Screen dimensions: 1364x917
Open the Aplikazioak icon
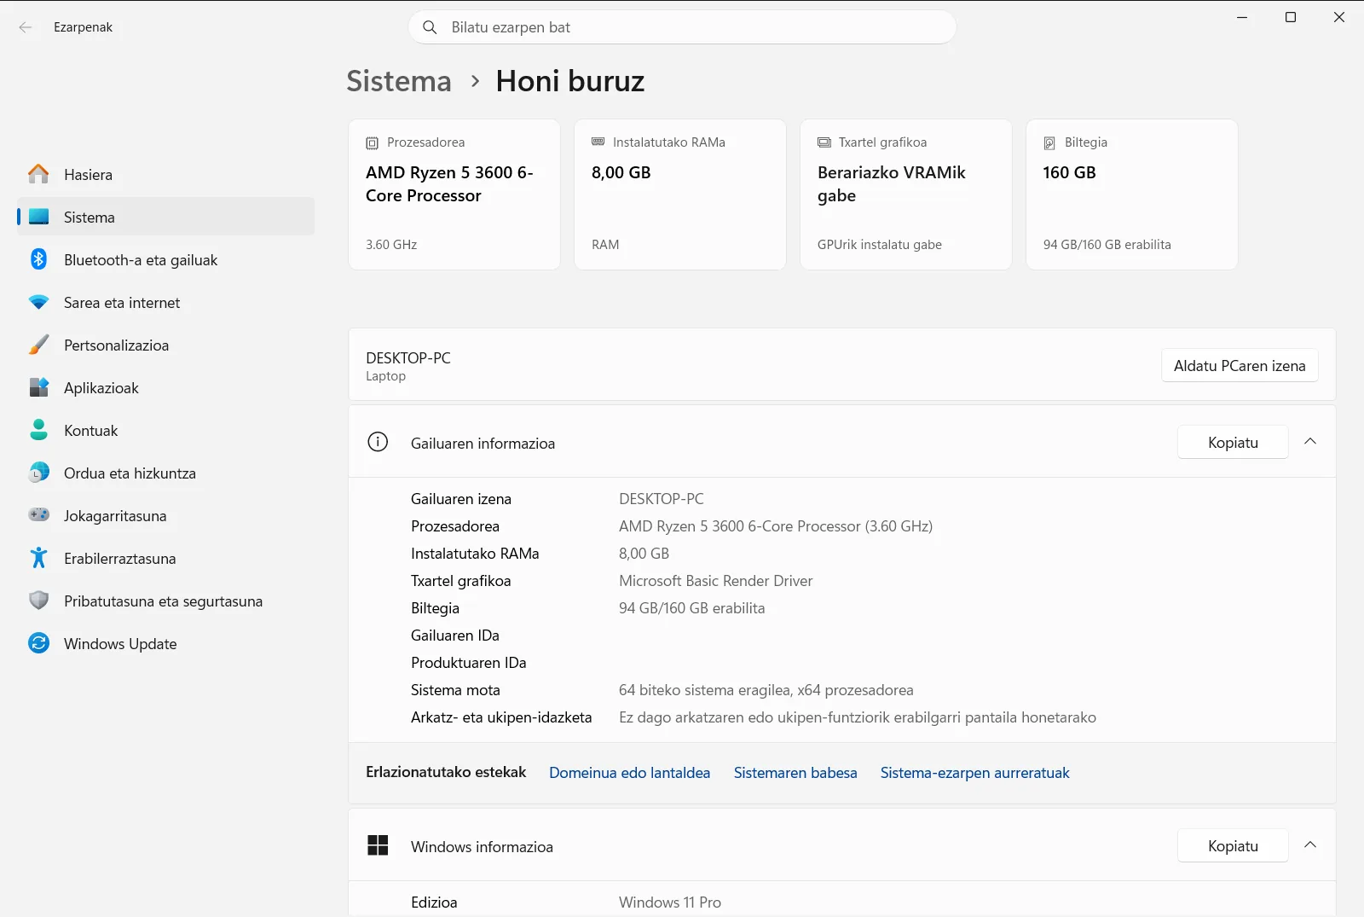pyautogui.click(x=38, y=387)
